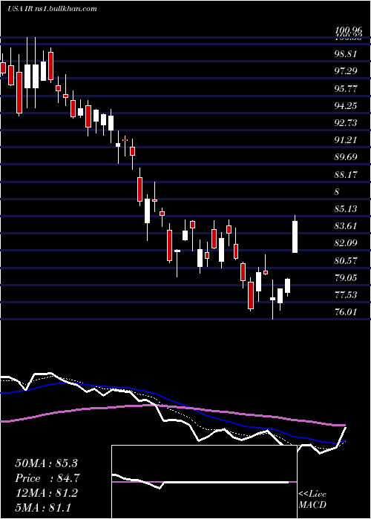The image size is (371, 519).
Task: Pick the 89.69 price label
Action: tap(347, 157)
